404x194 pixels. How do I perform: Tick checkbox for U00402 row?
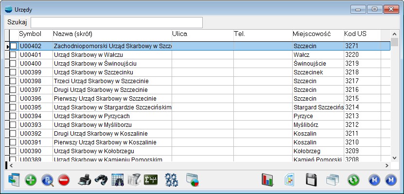(x=13, y=46)
